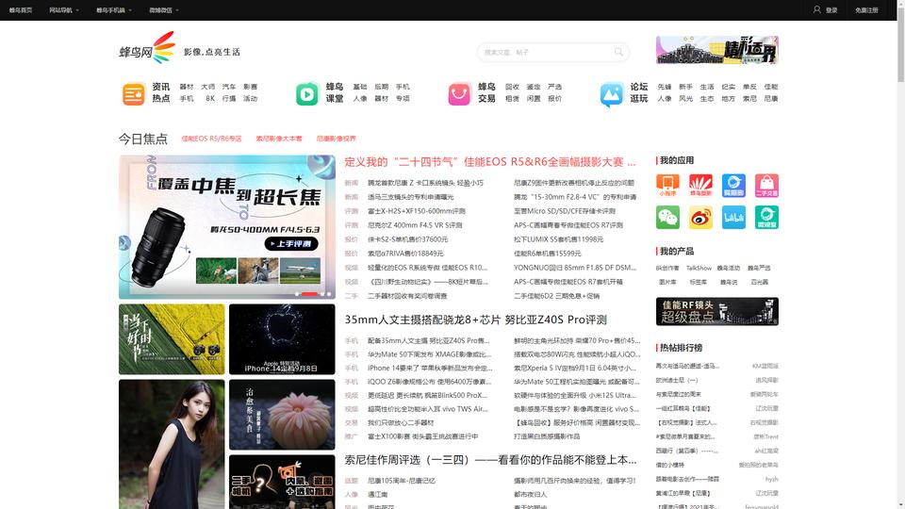This screenshot has height=509, width=905.
Task: Open article 松下LUMIX S5套机售11998元
Action: (x=558, y=238)
